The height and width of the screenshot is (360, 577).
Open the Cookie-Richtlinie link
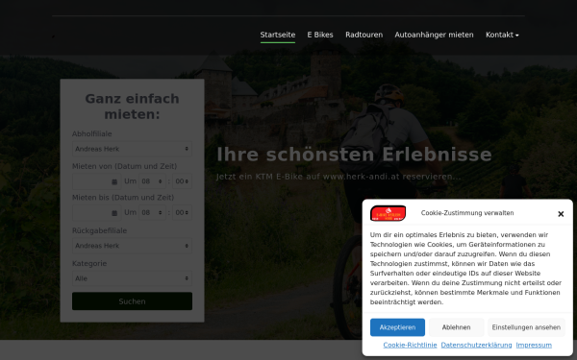[x=410, y=345]
